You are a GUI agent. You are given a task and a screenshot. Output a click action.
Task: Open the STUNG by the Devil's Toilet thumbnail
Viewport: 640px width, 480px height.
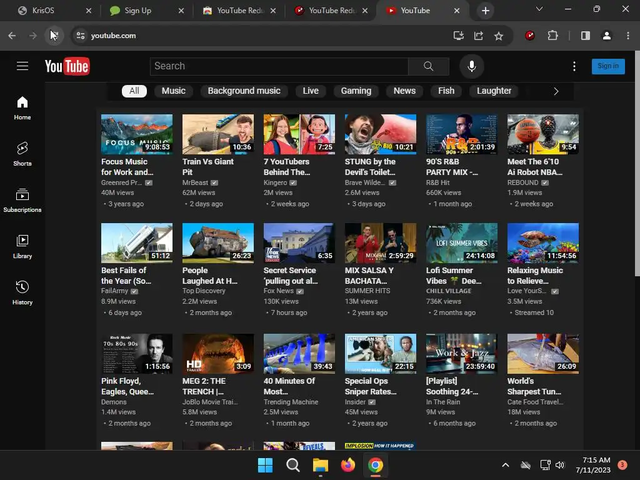point(381,134)
